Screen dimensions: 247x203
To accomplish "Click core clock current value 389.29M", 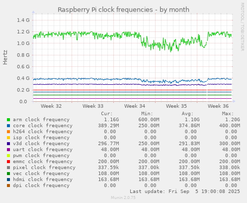I will [x=108, y=126].
